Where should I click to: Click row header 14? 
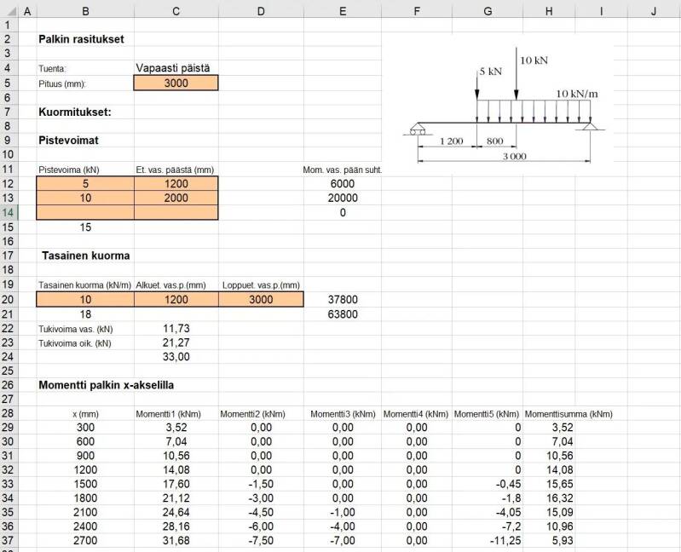click(9, 213)
